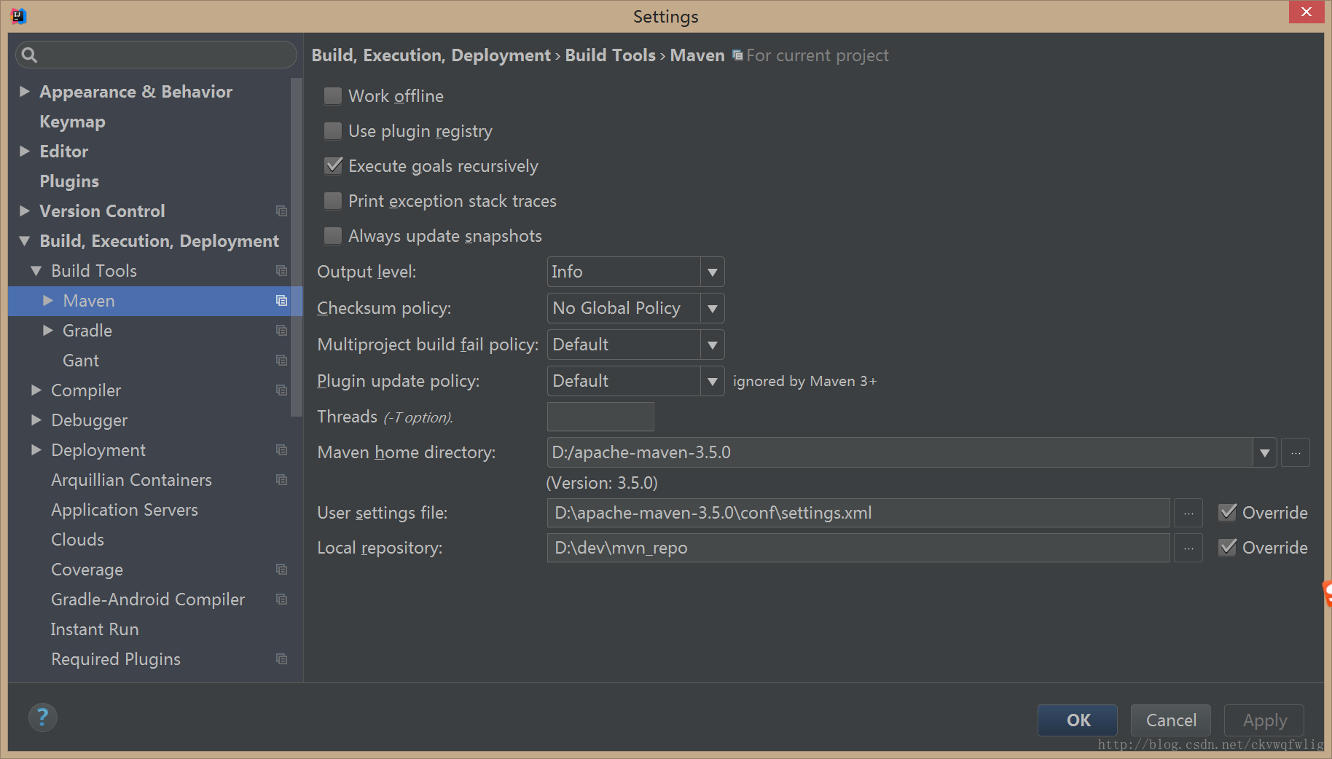Open Maven home directory dropdown arrow
Viewport: 1332px width, 759px height.
[x=1265, y=452]
